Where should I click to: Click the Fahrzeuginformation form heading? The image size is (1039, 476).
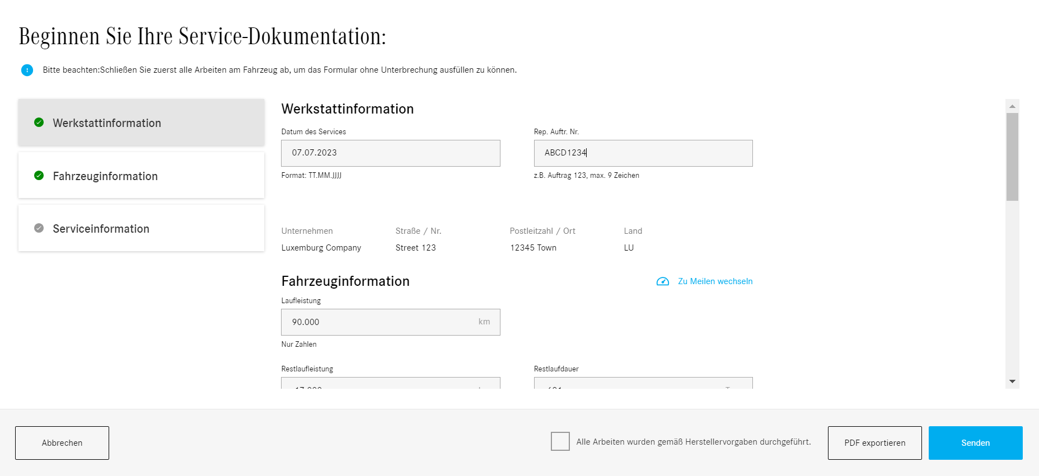click(345, 281)
